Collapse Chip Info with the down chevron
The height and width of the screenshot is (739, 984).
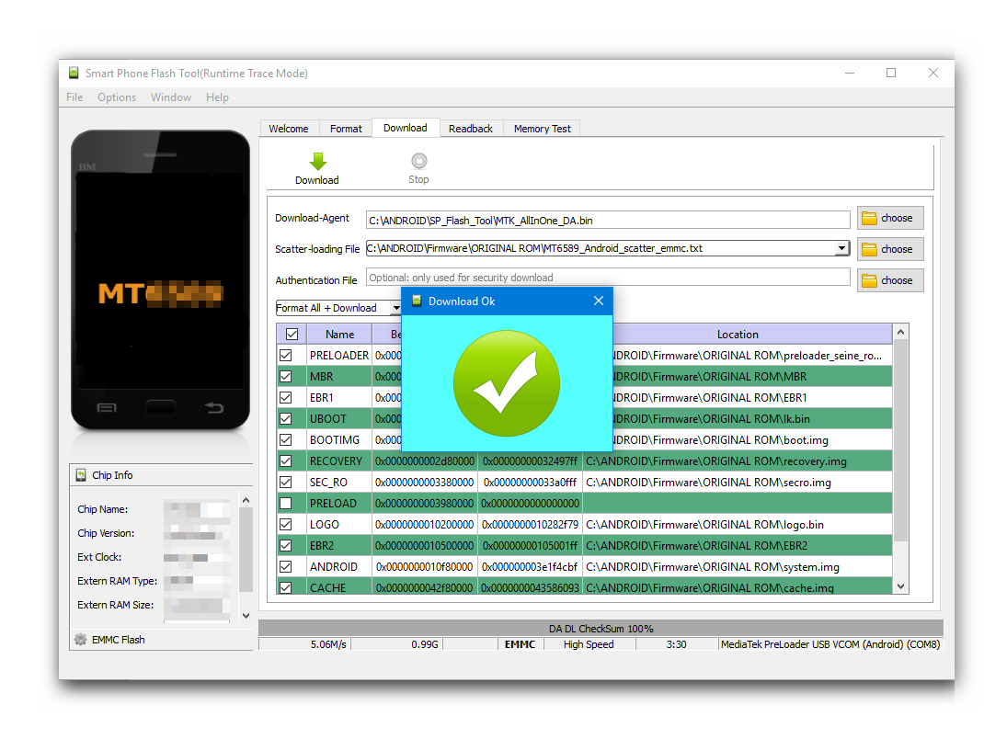(x=245, y=614)
